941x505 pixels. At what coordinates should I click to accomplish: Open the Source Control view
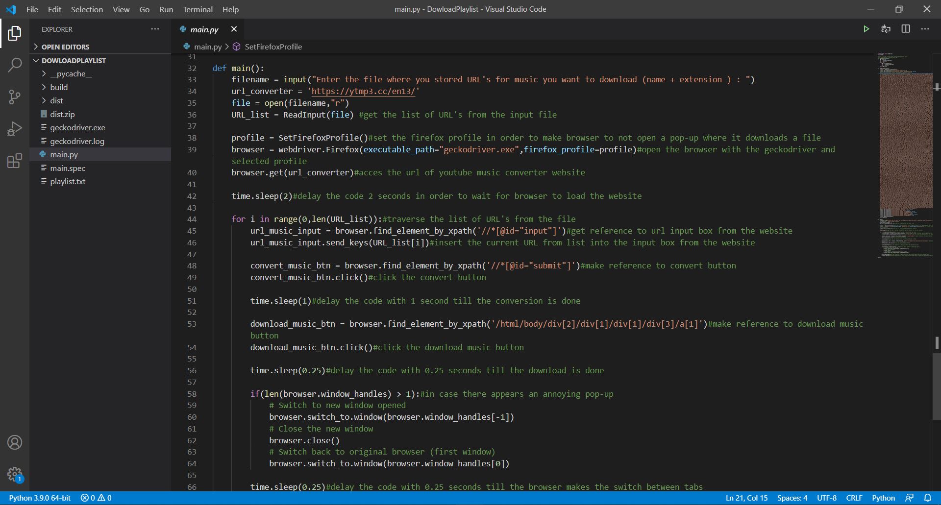(x=15, y=96)
